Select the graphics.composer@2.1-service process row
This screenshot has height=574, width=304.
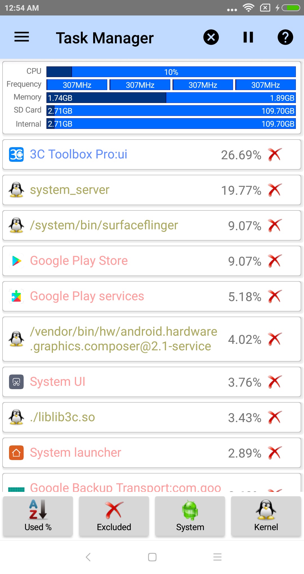(152, 339)
